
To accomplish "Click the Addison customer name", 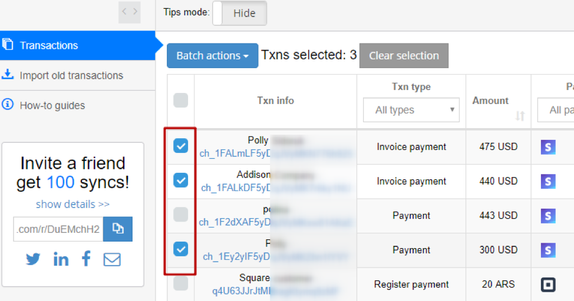I will (253, 175).
